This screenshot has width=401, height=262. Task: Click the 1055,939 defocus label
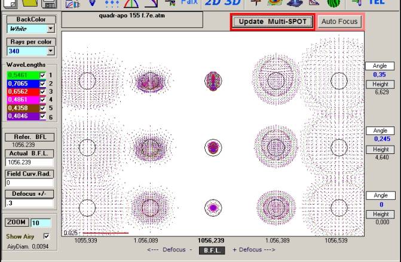[x=85, y=241]
